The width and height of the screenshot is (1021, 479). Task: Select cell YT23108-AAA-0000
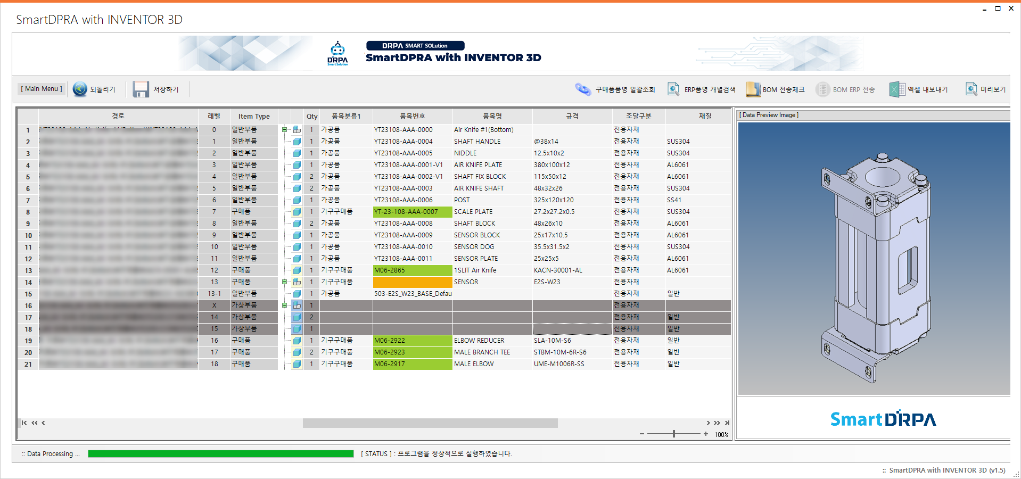click(413, 130)
